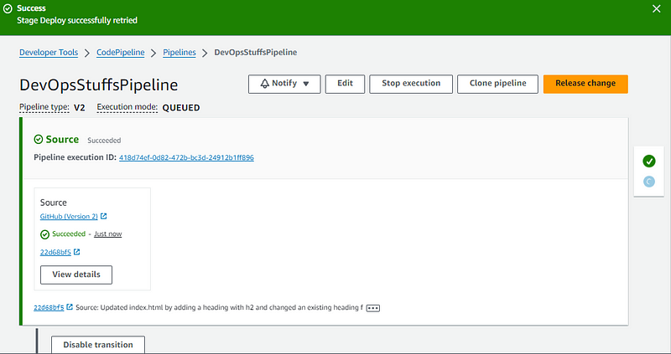Open the GitHub (Version 2) link

coord(69,217)
